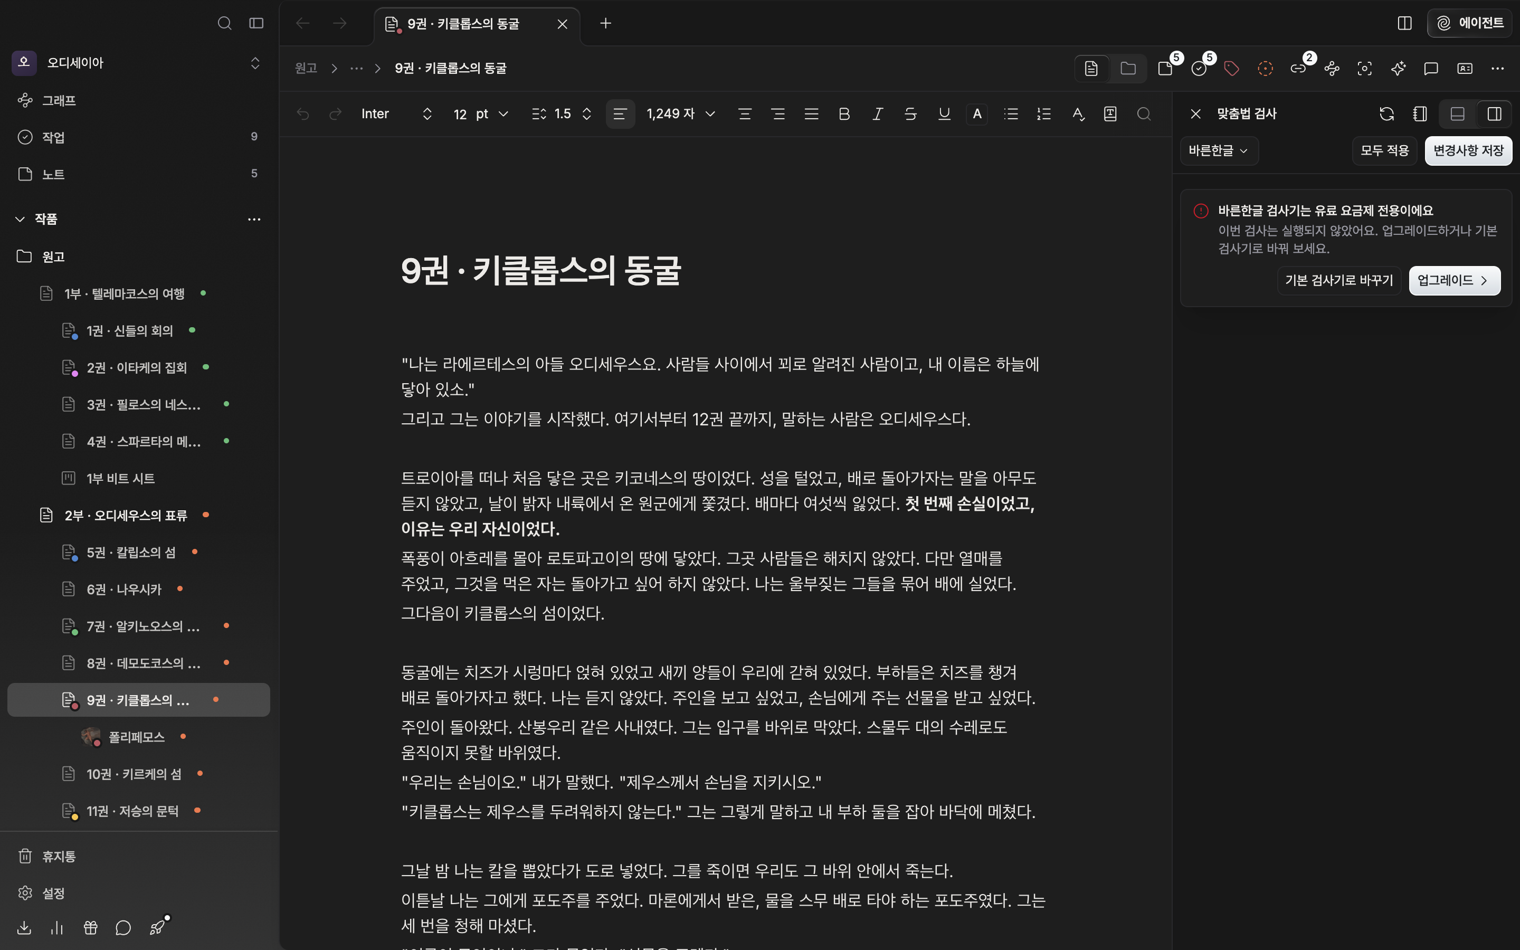1520x950 pixels.
Task: Click the 모두 적용 button
Action: (1384, 151)
